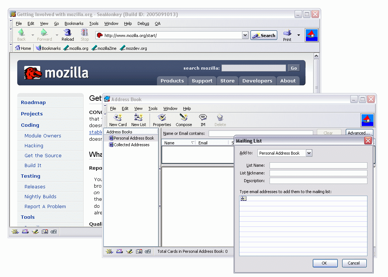
Task: Click the search mozilla text box
Action: click(x=254, y=68)
